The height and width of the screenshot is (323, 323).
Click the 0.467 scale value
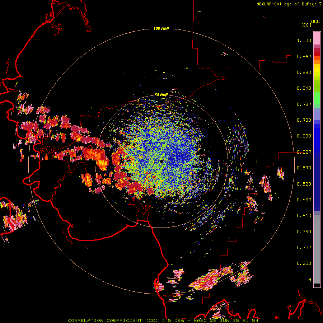coord(304,200)
